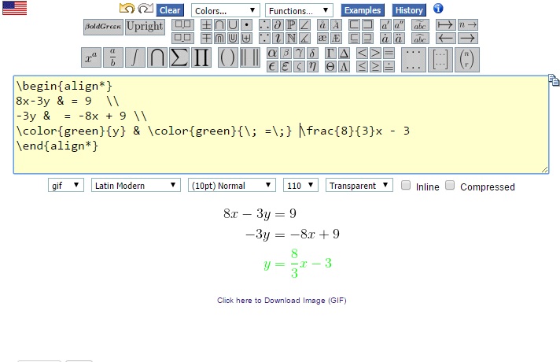Insert the big intersection cap symbol

(157, 57)
